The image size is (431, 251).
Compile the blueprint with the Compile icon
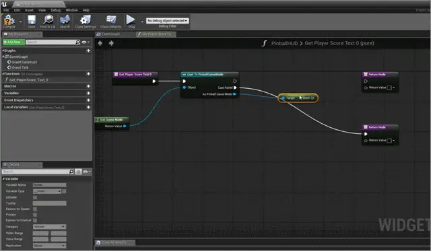click(9, 21)
